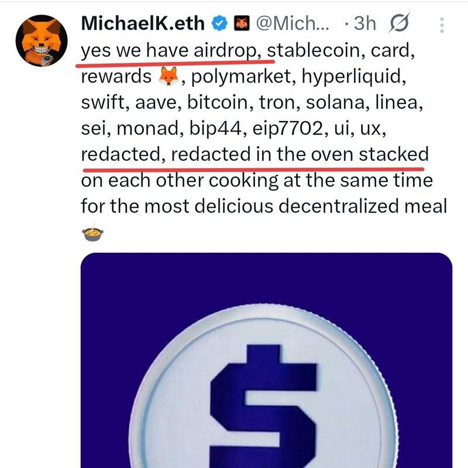Screen dimensions: 468x468
Task: Click the 3h post timestamp
Action: click(x=364, y=24)
